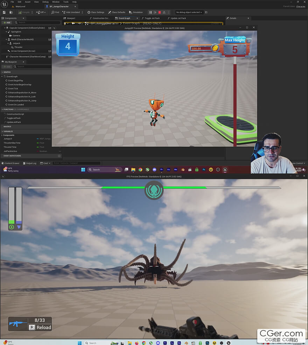308x345 pixels.
Task: Select the JetPackActive variable
Action: click(10, 151)
